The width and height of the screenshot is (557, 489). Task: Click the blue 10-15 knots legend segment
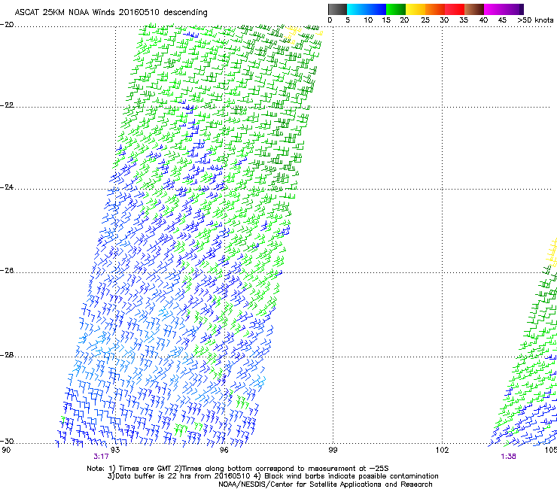[376, 9]
